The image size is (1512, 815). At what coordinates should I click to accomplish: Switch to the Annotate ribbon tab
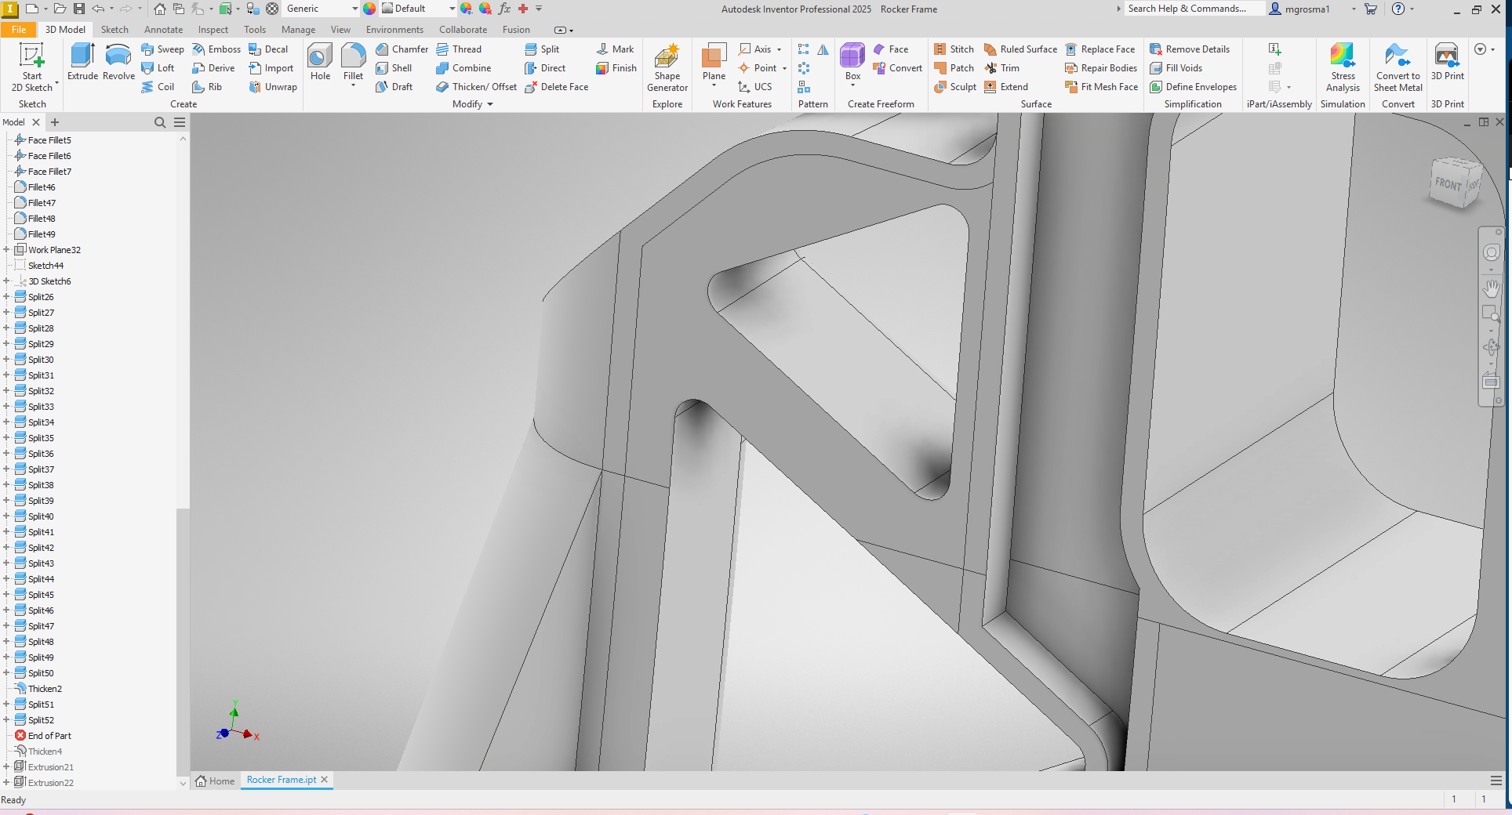pos(163,29)
